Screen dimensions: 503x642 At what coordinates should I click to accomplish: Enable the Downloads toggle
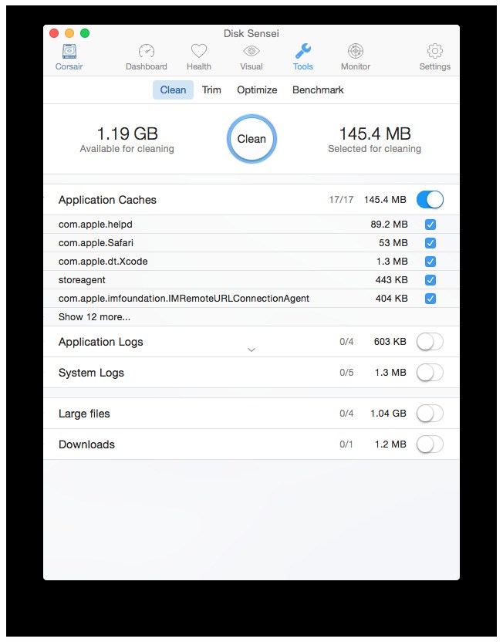tap(430, 444)
